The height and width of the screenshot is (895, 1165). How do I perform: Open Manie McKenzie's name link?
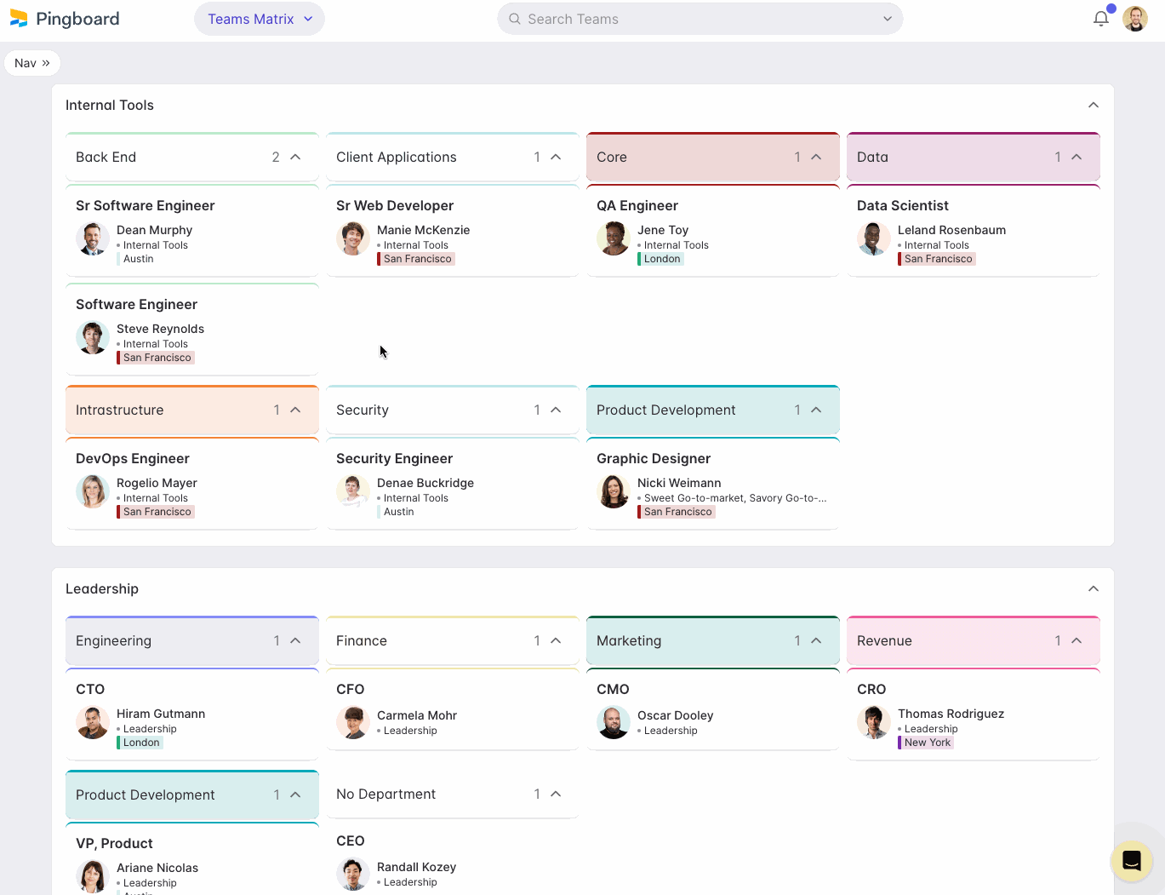(423, 230)
